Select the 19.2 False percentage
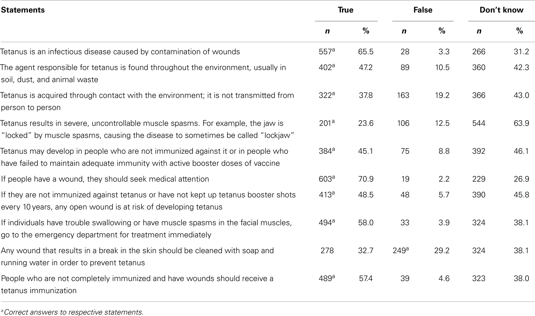 coord(442,95)
